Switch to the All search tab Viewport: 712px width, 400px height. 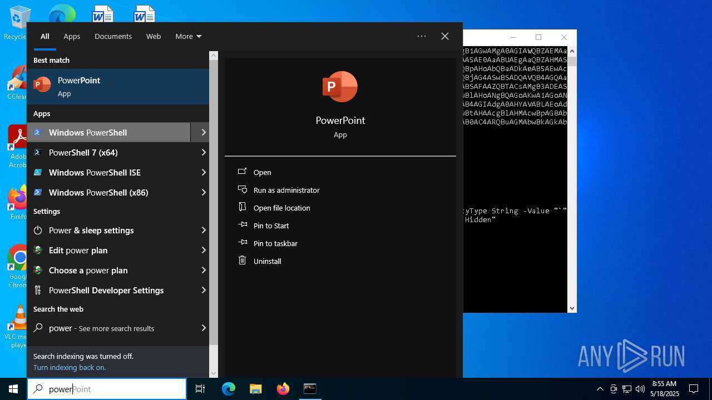point(45,36)
